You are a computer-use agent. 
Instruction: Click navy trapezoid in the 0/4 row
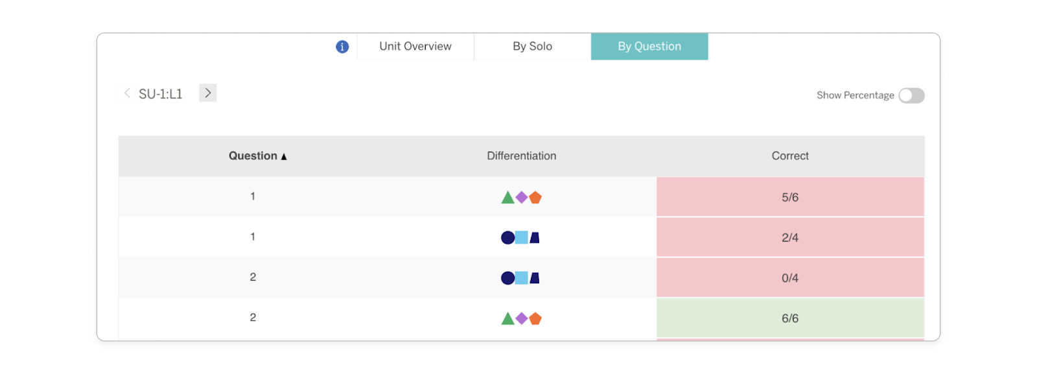(535, 278)
